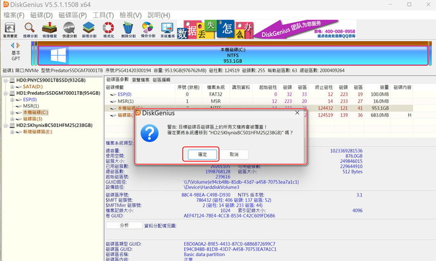Open the 工具(T) menu
436x261 pixels.
coord(103,15)
